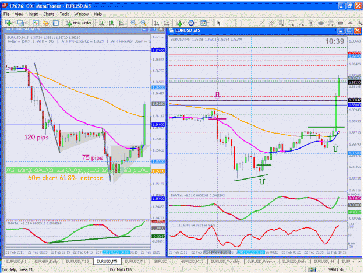Open the Window menu
This screenshot has height=274, width=364.
pos(82,14)
